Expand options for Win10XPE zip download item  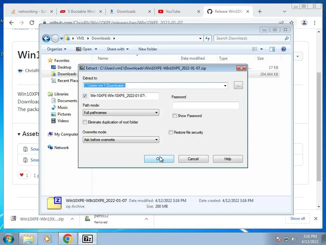pyautogui.click(x=72, y=219)
